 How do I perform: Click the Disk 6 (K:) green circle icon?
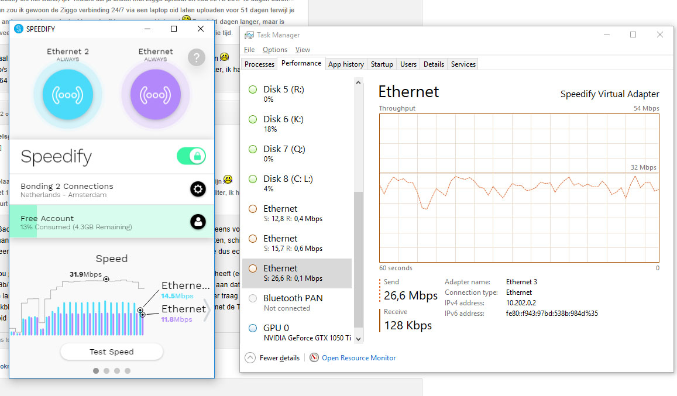point(253,119)
